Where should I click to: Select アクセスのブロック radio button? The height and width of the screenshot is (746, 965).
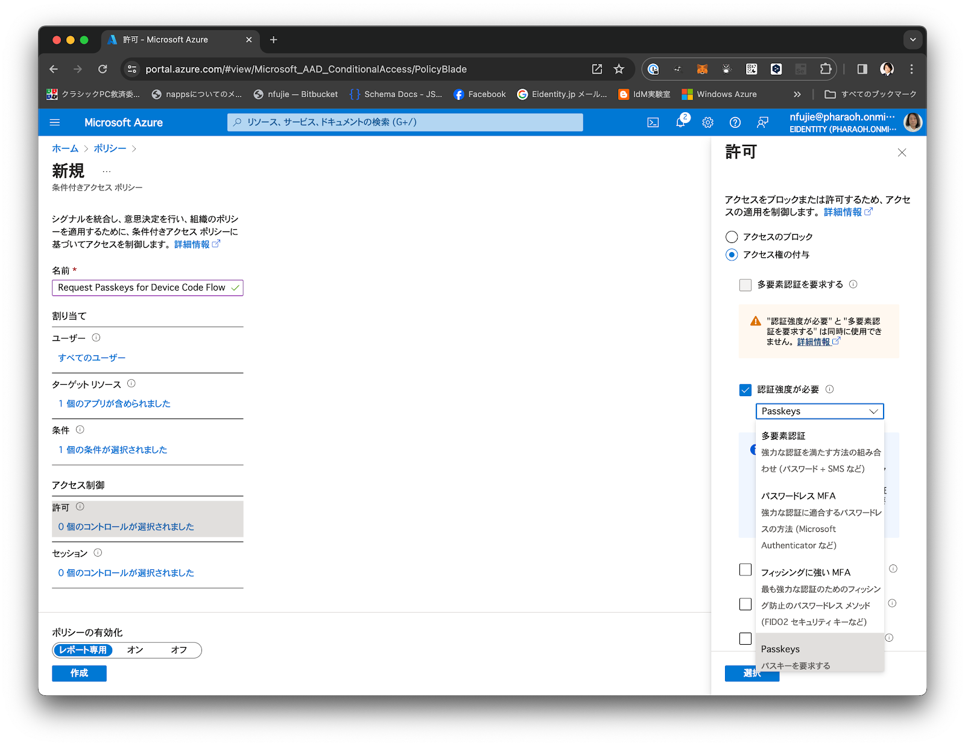(732, 236)
